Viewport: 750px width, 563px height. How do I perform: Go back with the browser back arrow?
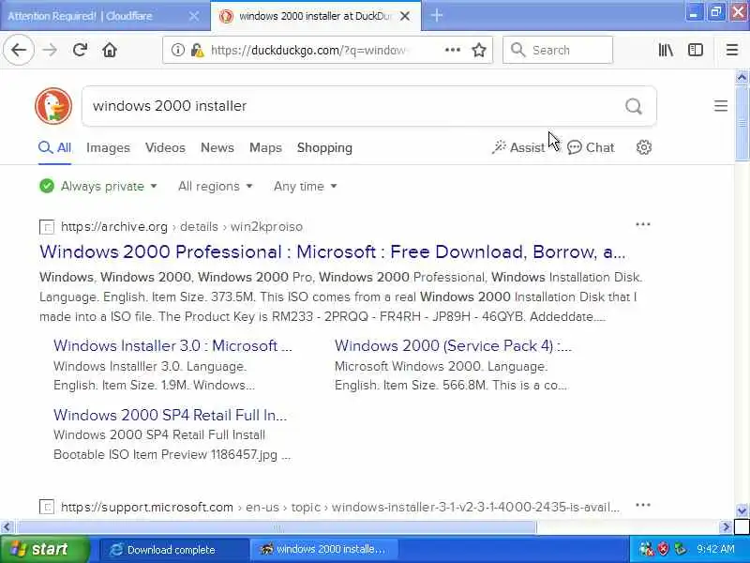coord(18,50)
